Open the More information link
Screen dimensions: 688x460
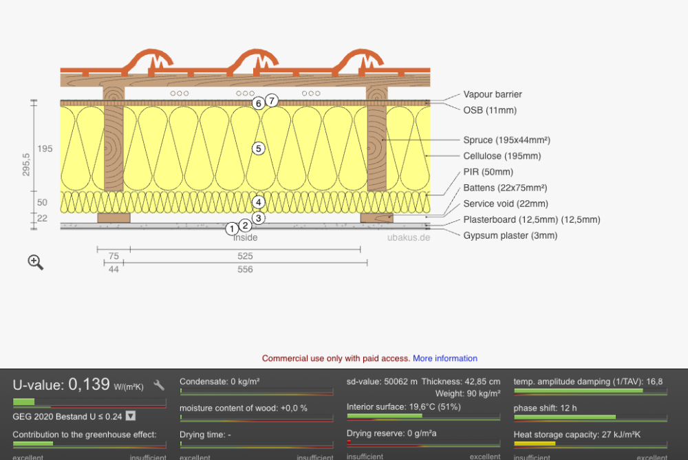pyautogui.click(x=445, y=358)
